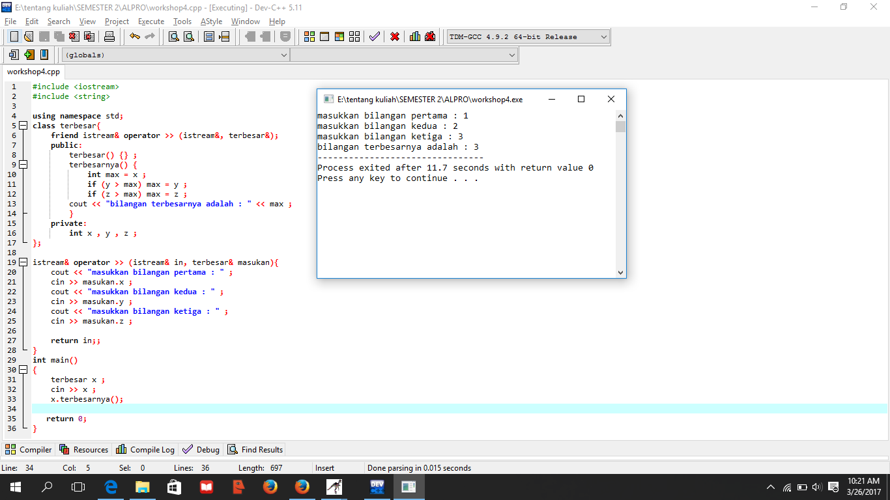Click the Print toolbar icon

[x=109, y=36]
